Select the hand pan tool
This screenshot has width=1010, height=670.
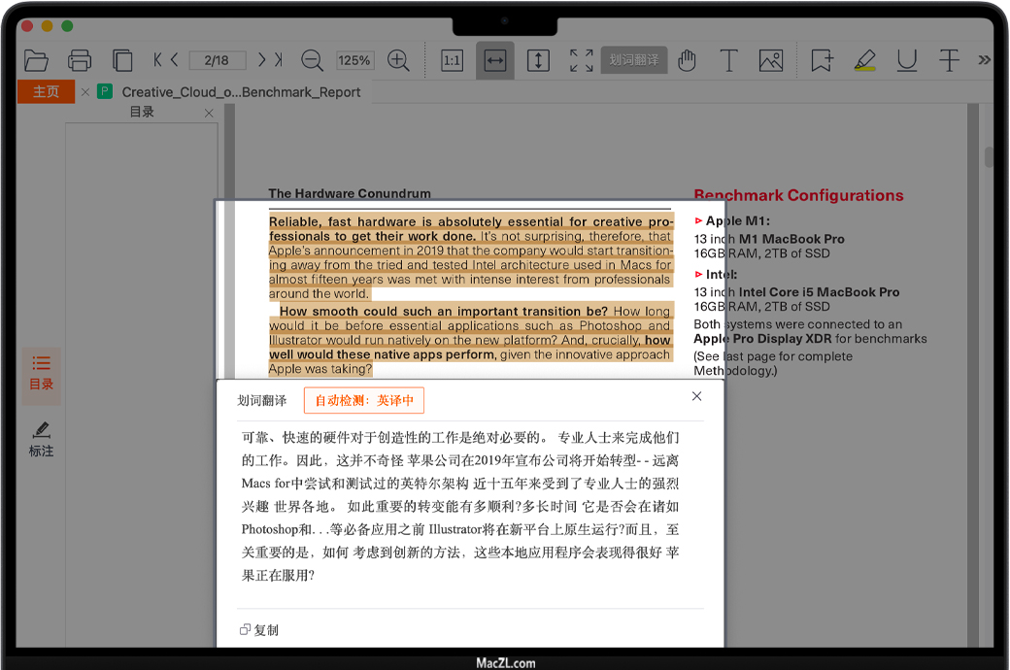[x=687, y=60]
